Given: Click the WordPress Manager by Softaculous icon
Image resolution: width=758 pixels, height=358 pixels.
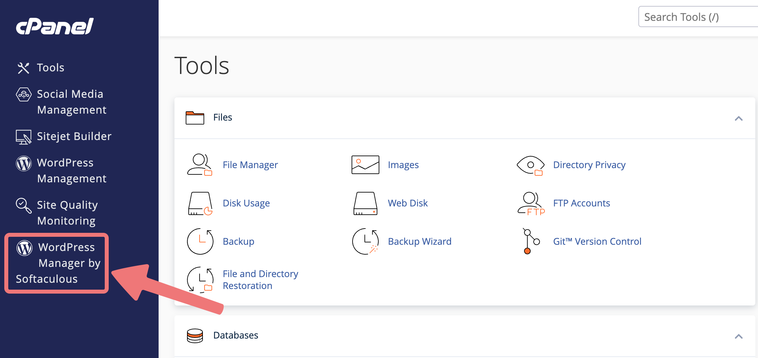Looking at the screenshot, I should point(24,248).
